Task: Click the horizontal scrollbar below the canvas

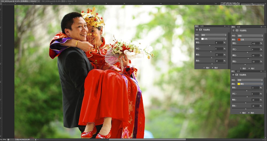Action: pos(147,140)
